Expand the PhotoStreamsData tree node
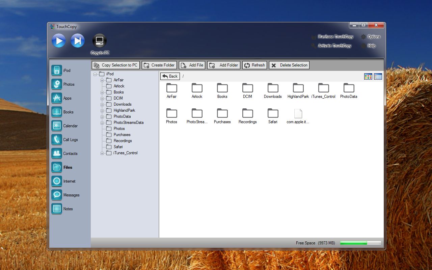Viewport: 432px width, 270px height. (102, 123)
